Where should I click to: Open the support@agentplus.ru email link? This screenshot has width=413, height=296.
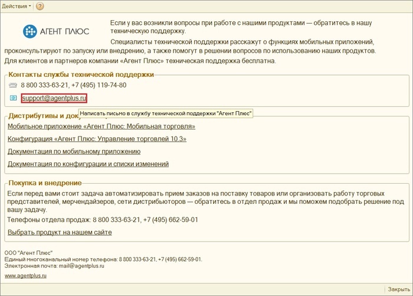pos(54,98)
